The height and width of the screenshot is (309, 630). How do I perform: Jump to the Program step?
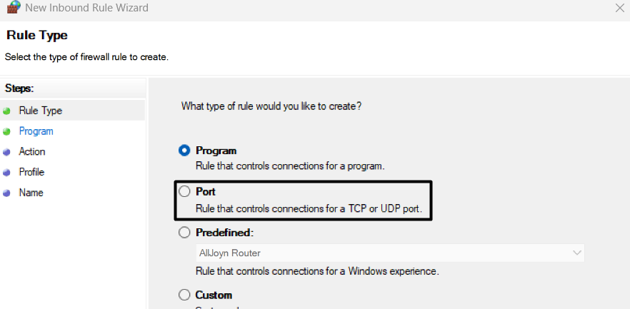click(36, 131)
